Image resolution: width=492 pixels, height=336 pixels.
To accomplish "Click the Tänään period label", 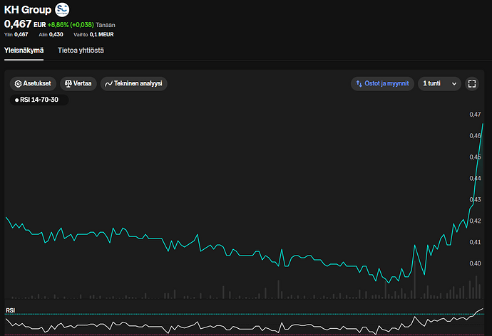I will point(106,25).
